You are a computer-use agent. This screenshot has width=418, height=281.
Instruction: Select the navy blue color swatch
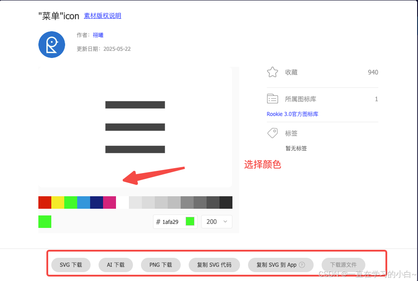click(x=96, y=202)
